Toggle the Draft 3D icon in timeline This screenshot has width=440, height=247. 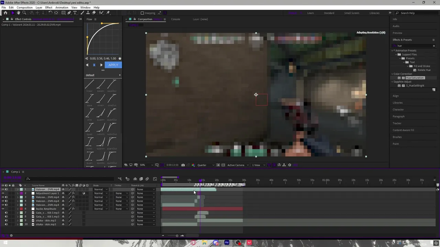click(x=127, y=179)
